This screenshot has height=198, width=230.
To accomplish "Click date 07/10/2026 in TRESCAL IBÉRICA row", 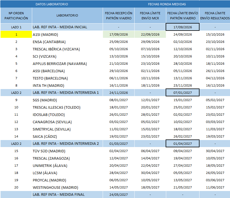I will pyautogui.click(x=150, y=49).
